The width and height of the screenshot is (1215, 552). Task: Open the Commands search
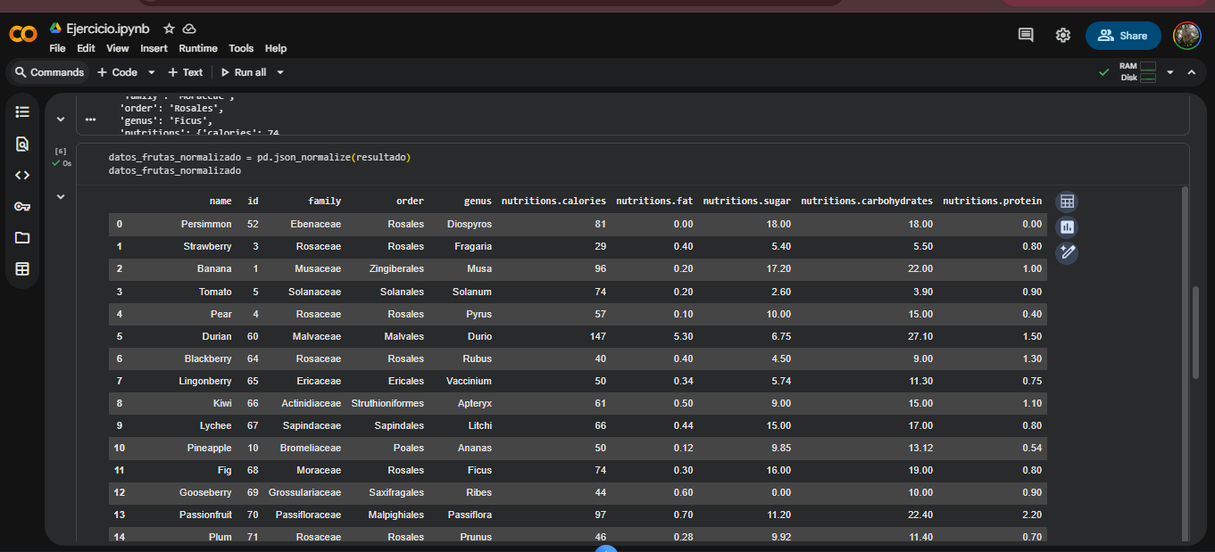pos(49,72)
